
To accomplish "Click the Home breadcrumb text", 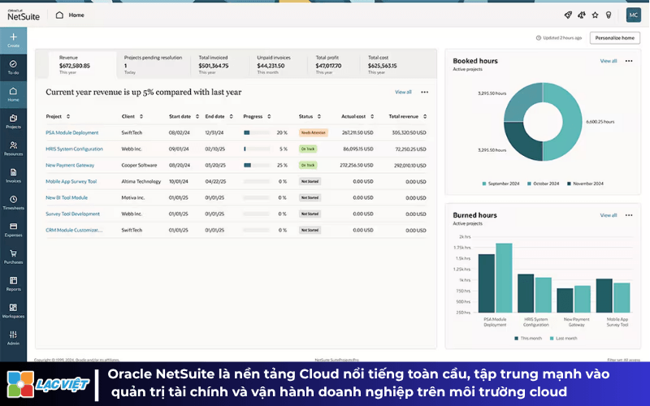I will click(76, 15).
